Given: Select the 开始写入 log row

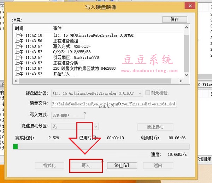Looking at the screenshot, I should pos(99,74).
